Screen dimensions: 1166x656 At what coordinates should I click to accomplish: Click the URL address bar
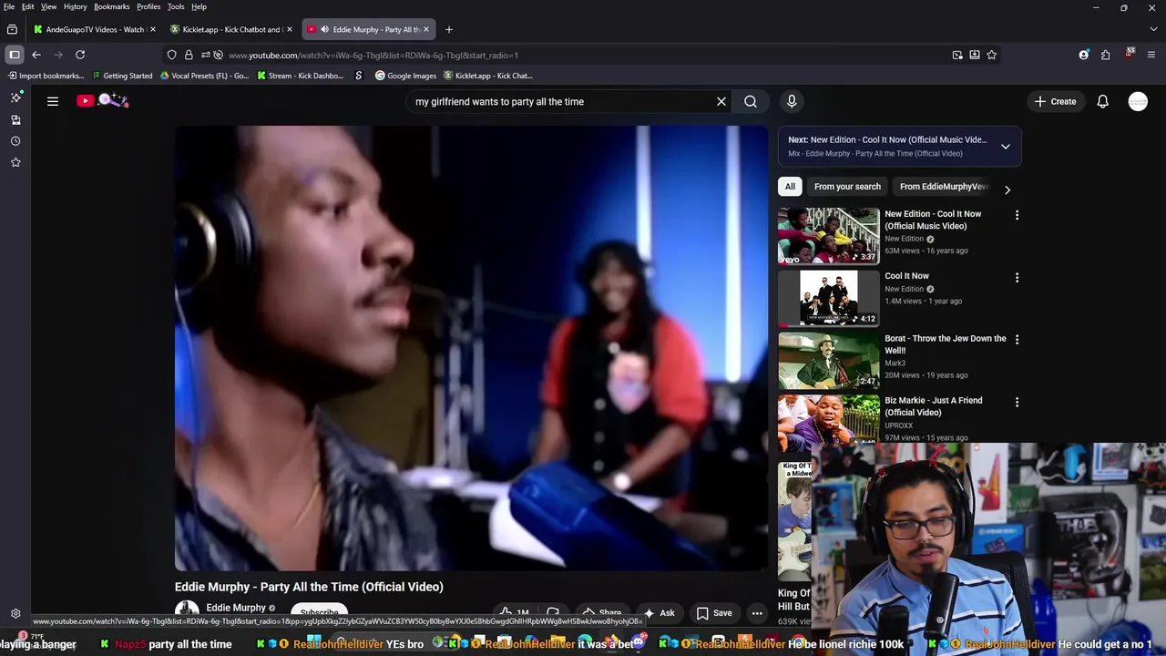click(583, 55)
